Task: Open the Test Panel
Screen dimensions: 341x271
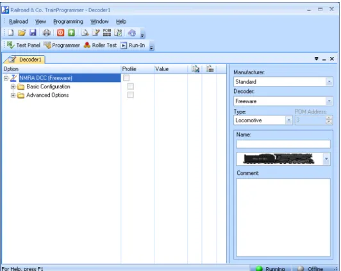Action: click(x=24, y=45)
